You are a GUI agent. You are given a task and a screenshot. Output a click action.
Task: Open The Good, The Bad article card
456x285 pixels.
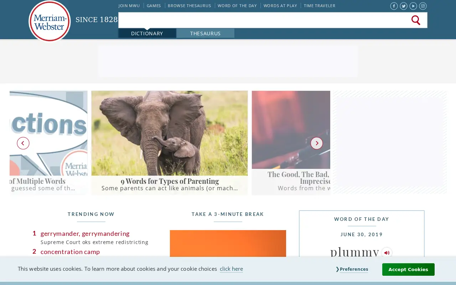(291, 142)
